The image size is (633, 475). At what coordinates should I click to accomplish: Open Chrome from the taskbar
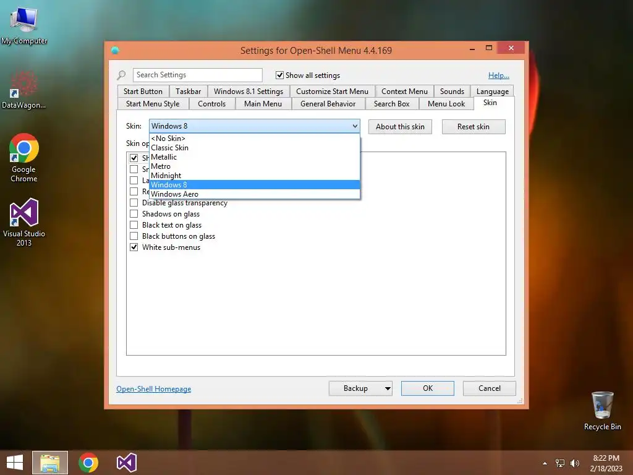click(88, 463)
